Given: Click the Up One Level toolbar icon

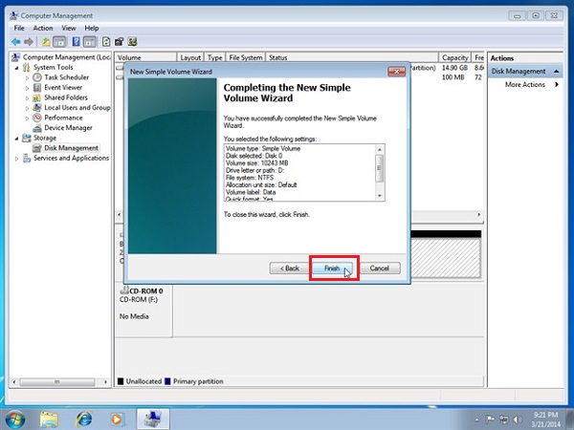Looking at the screenshot, I should pos(47,42).
